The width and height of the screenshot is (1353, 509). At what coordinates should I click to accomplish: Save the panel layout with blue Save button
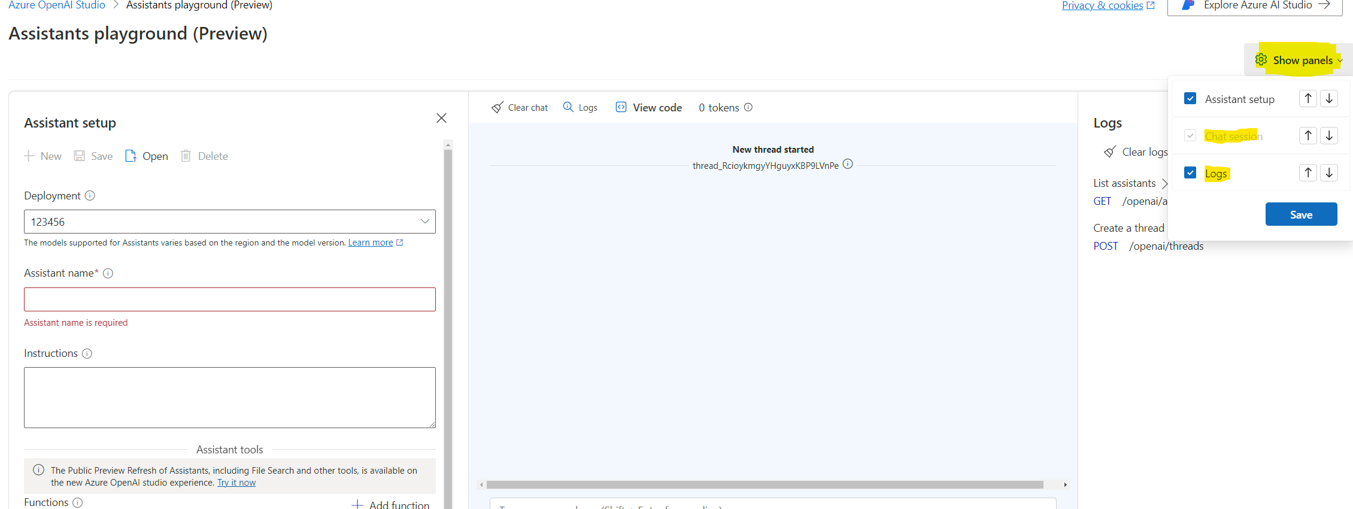pyautogui.click(x=1301, y=214)
